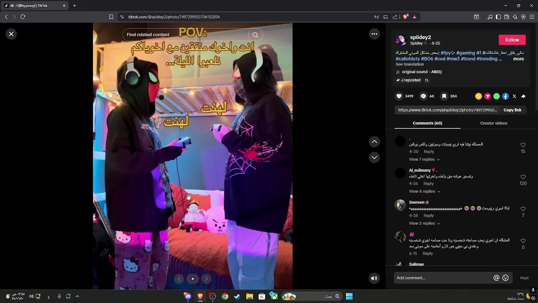The height and width of the screenshot is (303, 538).
Task: Expand the caption with more
Action: (x=518, y=59)
